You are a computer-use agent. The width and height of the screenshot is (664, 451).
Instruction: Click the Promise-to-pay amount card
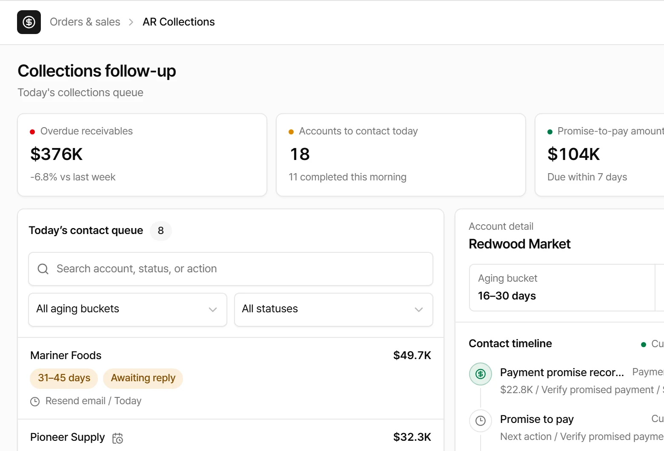pyautogui.click(x=599, y=155)
